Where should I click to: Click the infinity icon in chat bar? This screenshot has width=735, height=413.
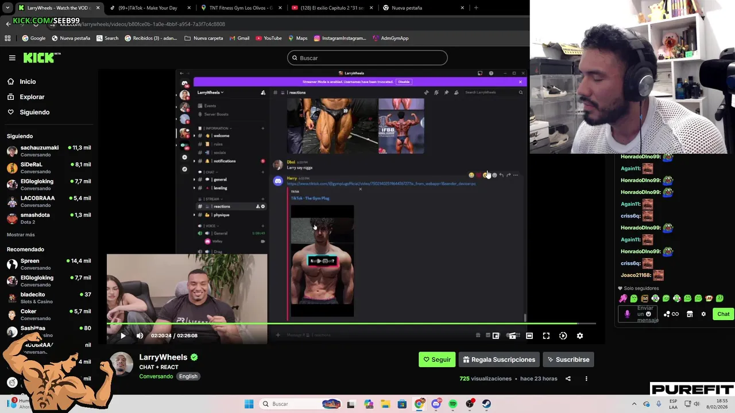pos(675,314)
